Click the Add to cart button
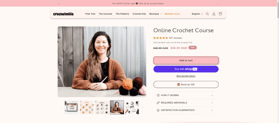The image size is (279, 123). click(186, 61)
